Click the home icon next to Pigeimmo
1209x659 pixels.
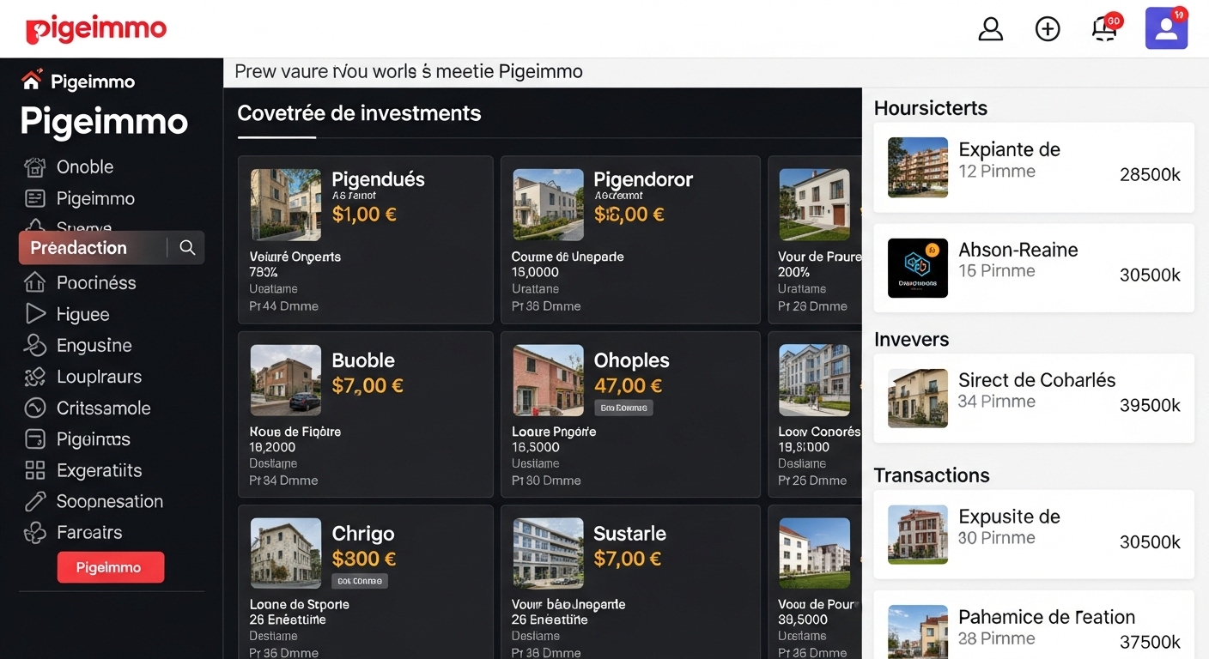(32, 81)
